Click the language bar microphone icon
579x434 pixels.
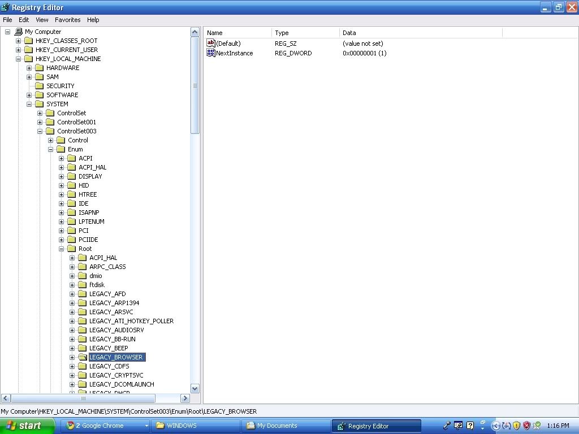pyautogui.click(x=447, y=426)
